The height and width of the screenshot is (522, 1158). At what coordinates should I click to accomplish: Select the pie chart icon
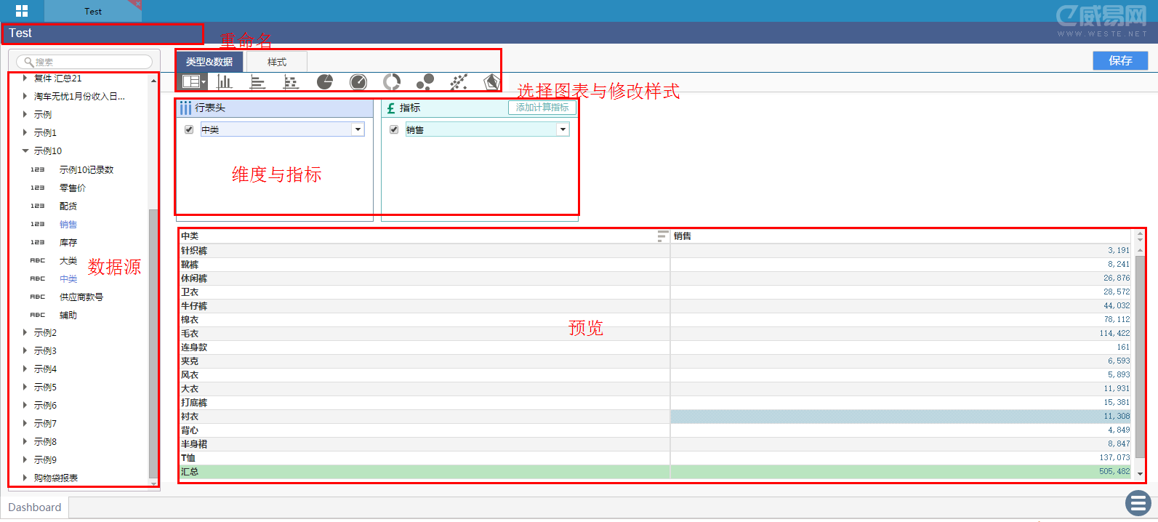pos(324,82)
